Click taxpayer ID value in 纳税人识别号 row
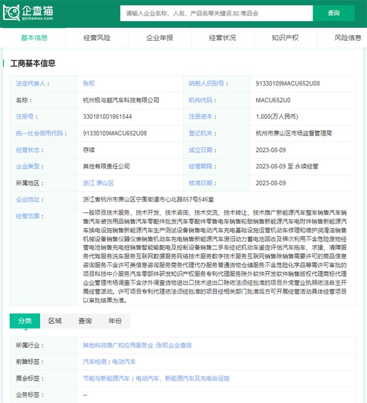This screenshot has width=367, height=403. click(287, 83)
